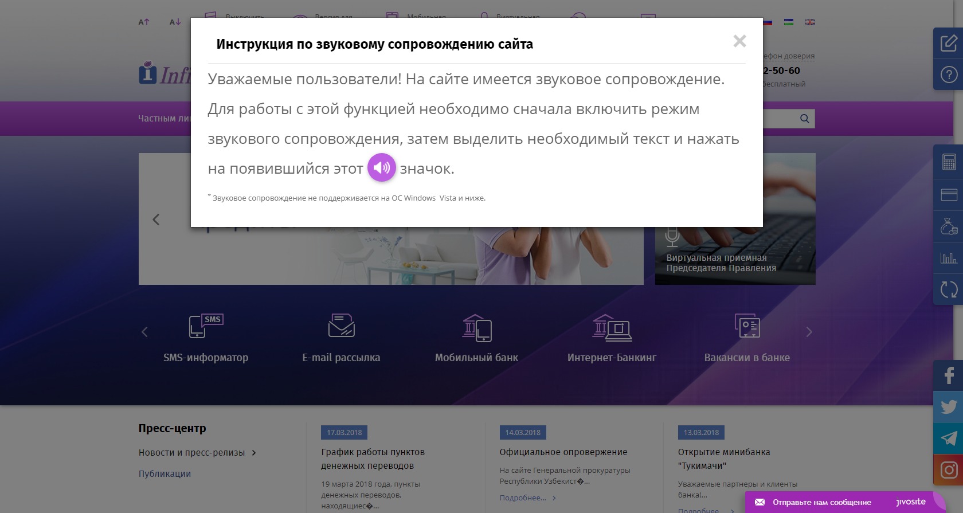The height and width of the screenshot is (513, 963).
Task: Click the purple speaker icon in dialog
Action: click(381, 167)
